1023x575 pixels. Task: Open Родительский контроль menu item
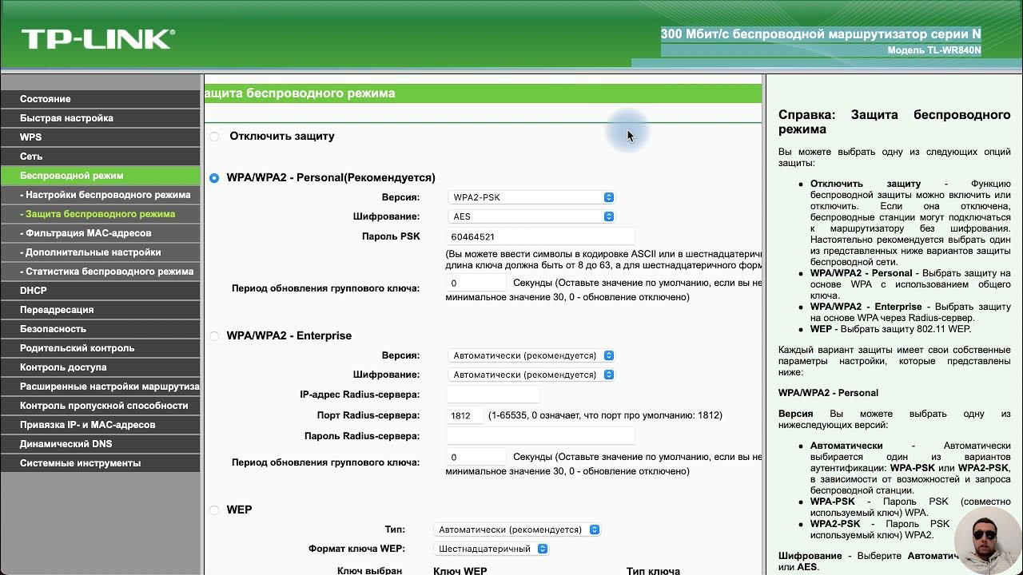tap(100, 348)
